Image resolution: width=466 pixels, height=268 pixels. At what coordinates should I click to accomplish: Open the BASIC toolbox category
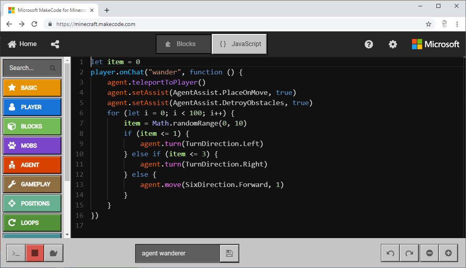[x=32, y=87]
